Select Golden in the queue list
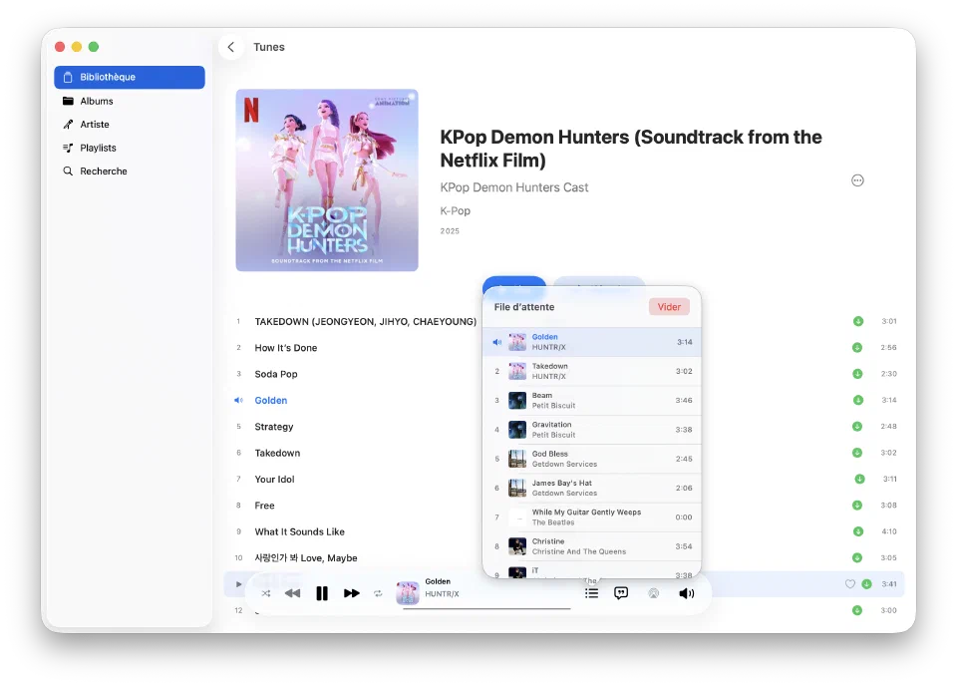Image resolution: width=957 pixels, height=687 pixels. [x=591, y=342]
